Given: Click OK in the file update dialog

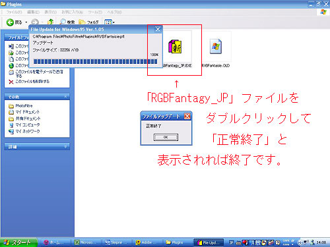Looking at the screenshot, I should [x=166, y=137].
